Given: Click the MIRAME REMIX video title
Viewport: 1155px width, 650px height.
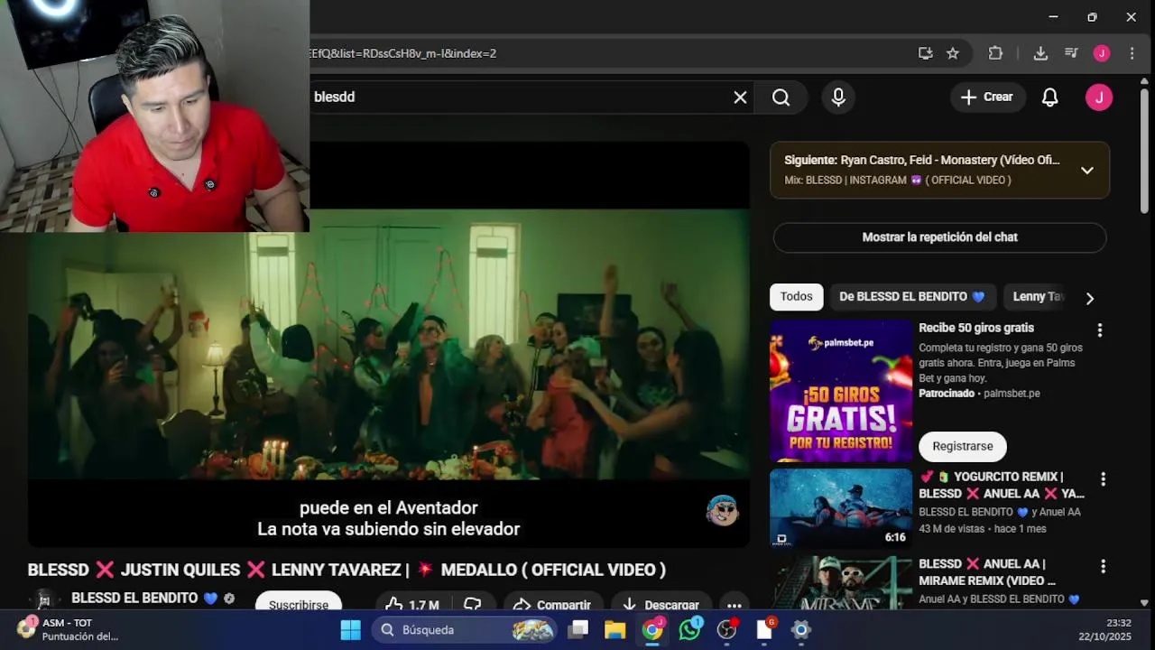Looking at the screenshot, I should (x=987, y=572).
